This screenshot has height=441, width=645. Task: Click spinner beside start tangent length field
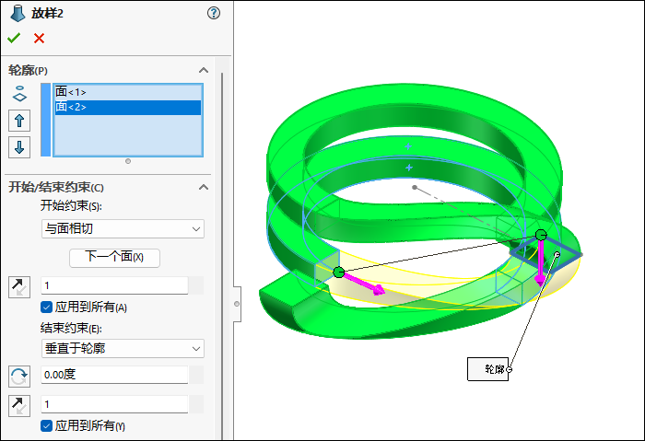196,285
